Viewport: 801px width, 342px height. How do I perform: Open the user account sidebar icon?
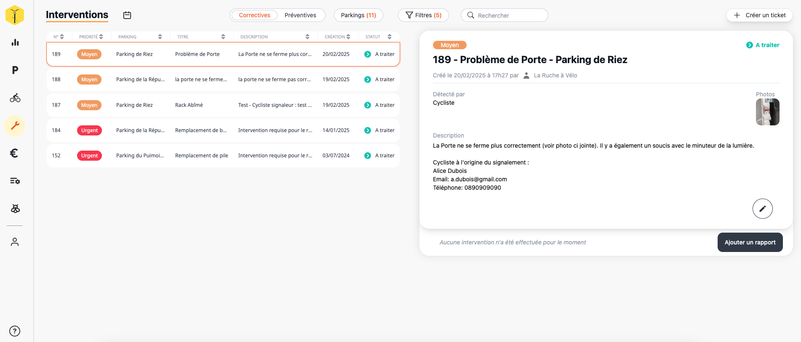coord(15,242)
